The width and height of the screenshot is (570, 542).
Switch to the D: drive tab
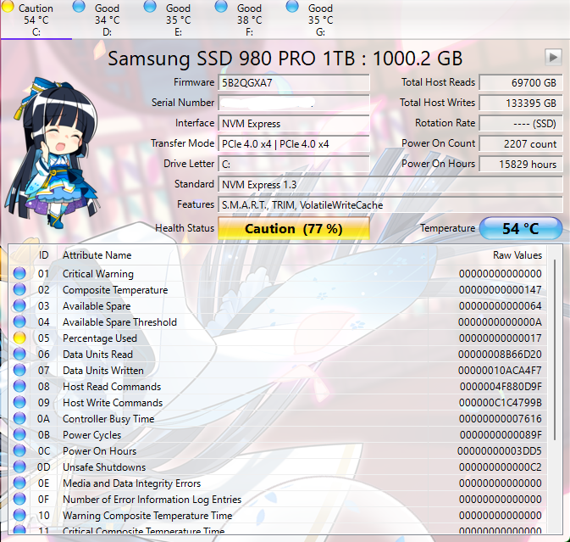(x=108, y=20)
